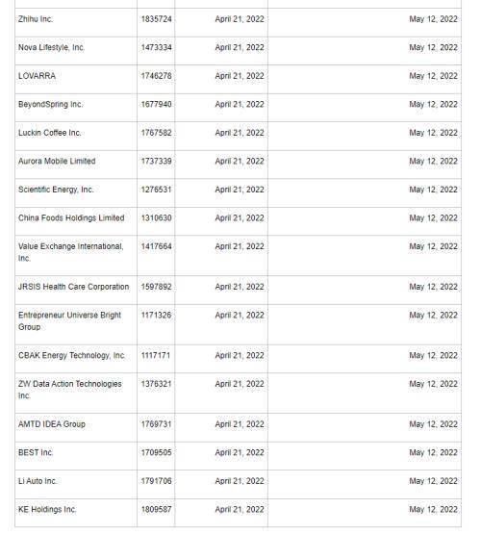This screenshot has height=534, width=481.
Task: Click Scientific Energy, Inc. in the table
Action: click(x=56, y=190)
